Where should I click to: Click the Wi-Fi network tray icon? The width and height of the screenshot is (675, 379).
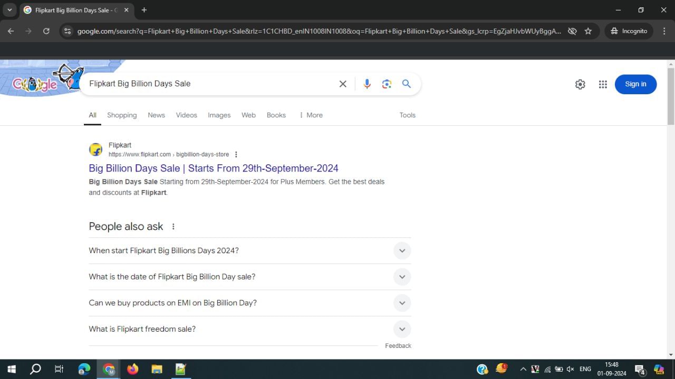click(547, 369)
